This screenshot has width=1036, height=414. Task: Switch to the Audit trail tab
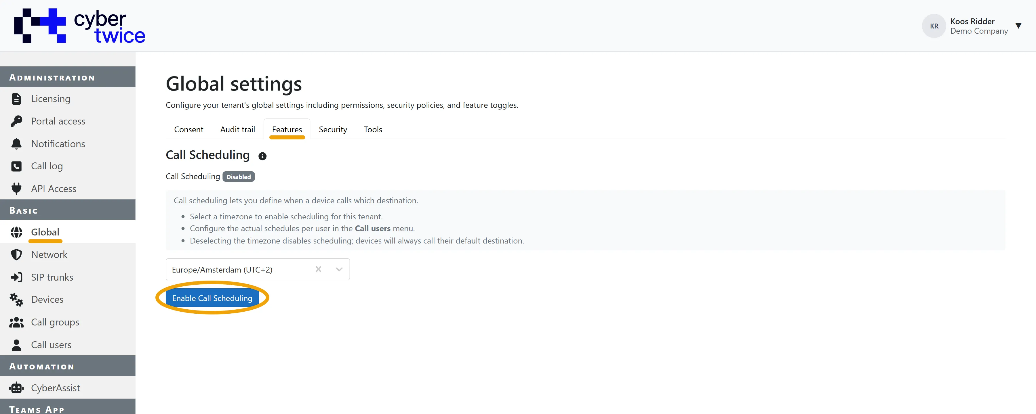(x=238, y=129)
